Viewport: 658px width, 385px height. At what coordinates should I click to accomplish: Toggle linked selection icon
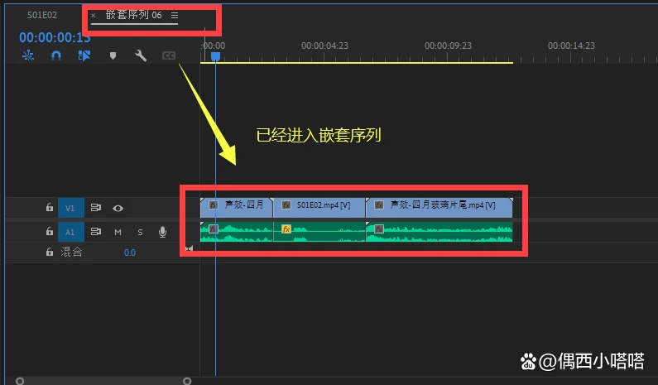(x=84, y=55)
